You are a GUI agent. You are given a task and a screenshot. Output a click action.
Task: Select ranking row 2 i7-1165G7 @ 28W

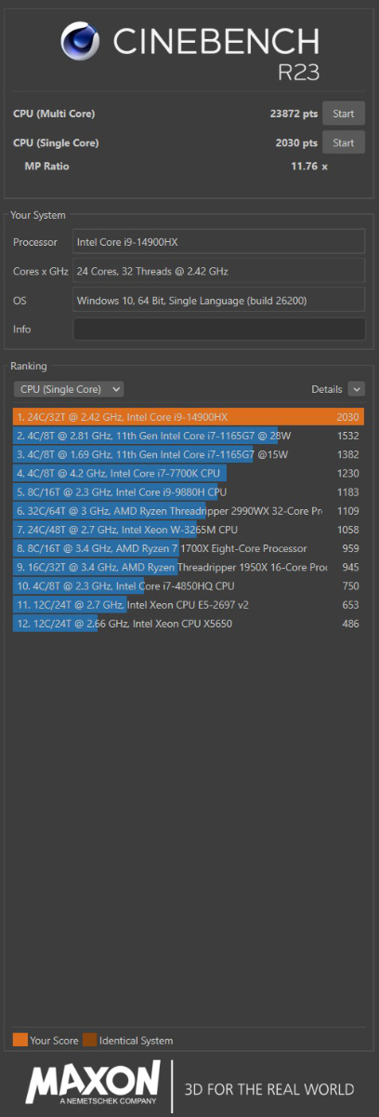coord(189,436)
